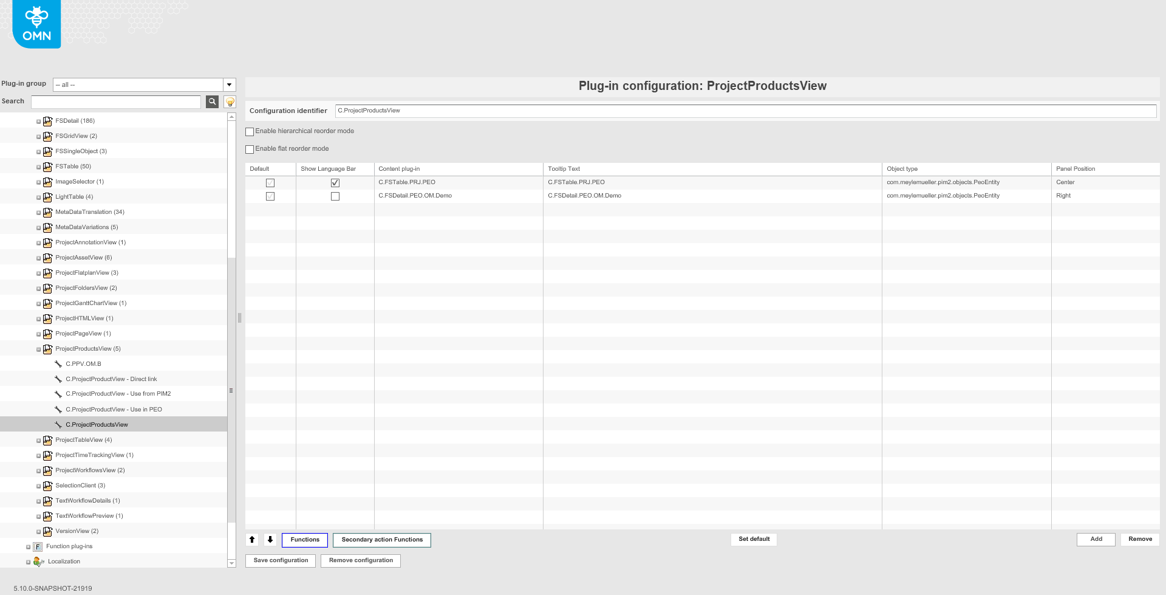Viewport: 1166px width, 595px height.
Task: Click the ProjectProductsView plug-in folder icon
Action: coord(47,349)
